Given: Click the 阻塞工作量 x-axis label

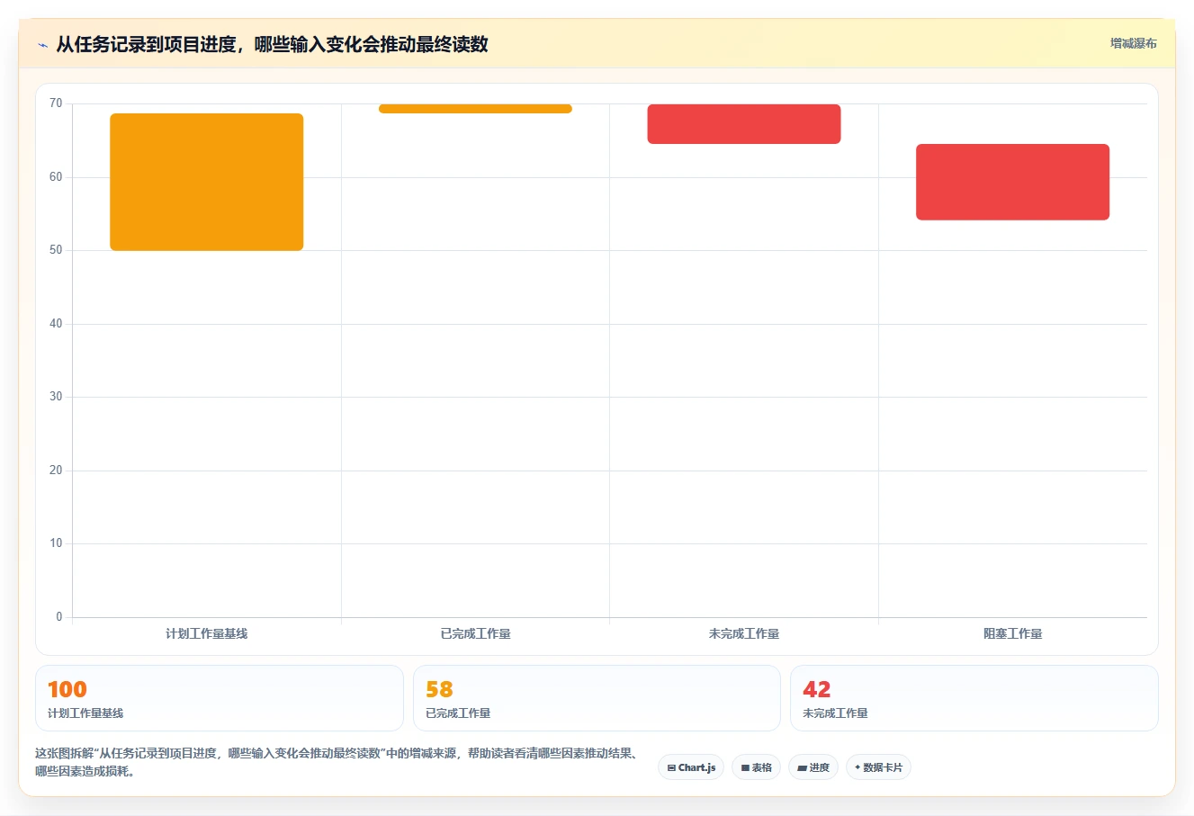Looking at the screenshot, I should coord(1012,633).
